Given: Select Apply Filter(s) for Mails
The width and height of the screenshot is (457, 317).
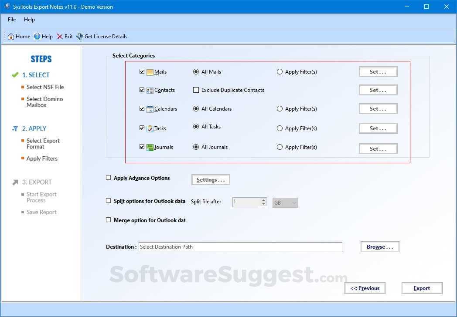Looking at the screenshot, I should point(280,71).
